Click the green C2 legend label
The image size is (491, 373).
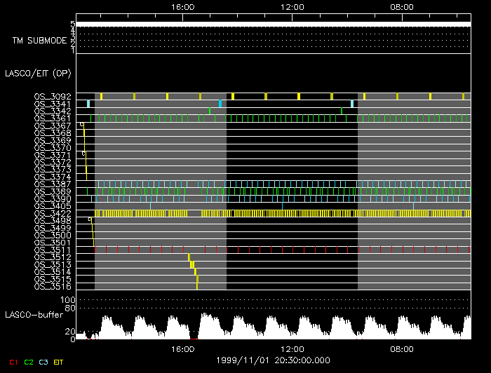(x=29, y=361)
